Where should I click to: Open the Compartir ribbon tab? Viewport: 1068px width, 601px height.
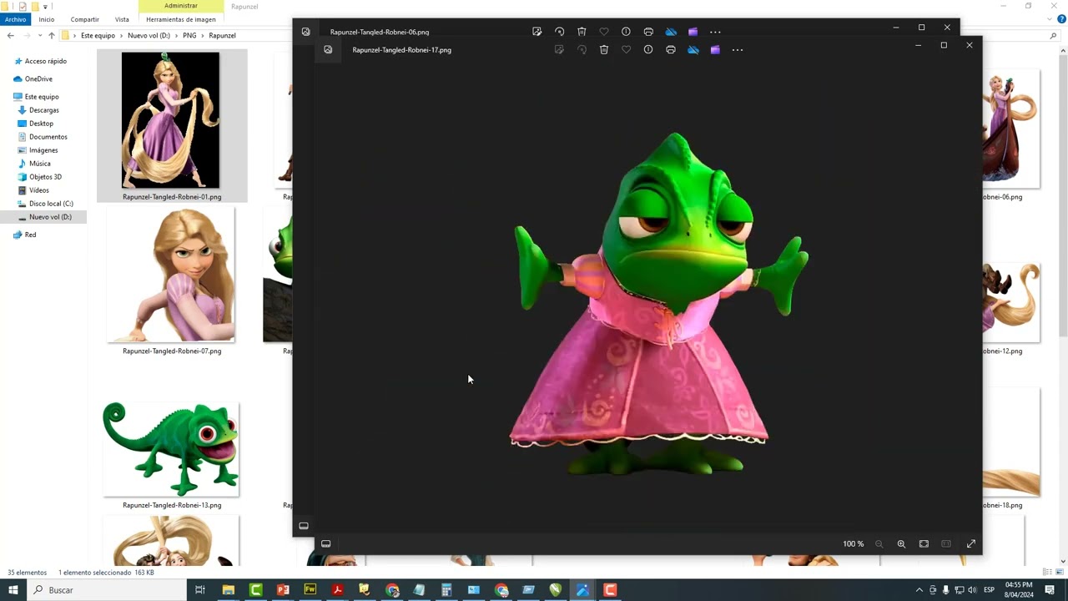(x=85, y=19)
